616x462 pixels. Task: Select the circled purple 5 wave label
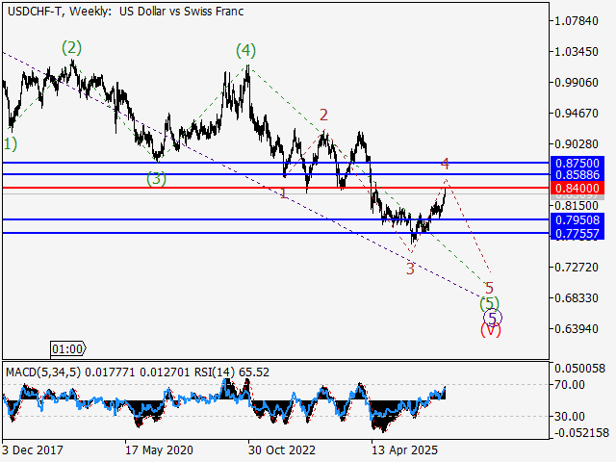(493, 318)
